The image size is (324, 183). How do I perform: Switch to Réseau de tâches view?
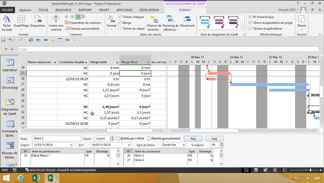click(x=9, y=149)
